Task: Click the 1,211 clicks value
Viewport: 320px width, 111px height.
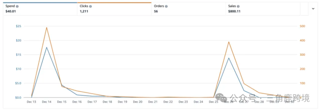Action: [84, 11]
